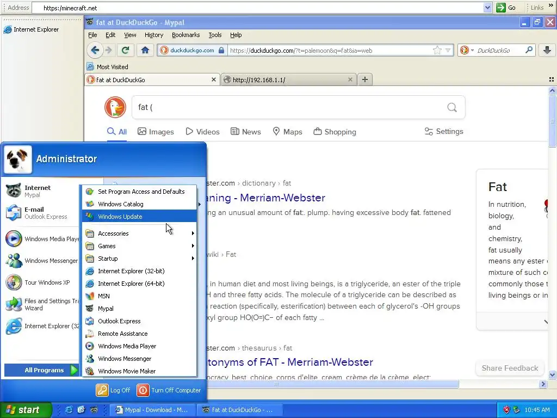Open Outlook Express in the programs list

tap(139, 321)
